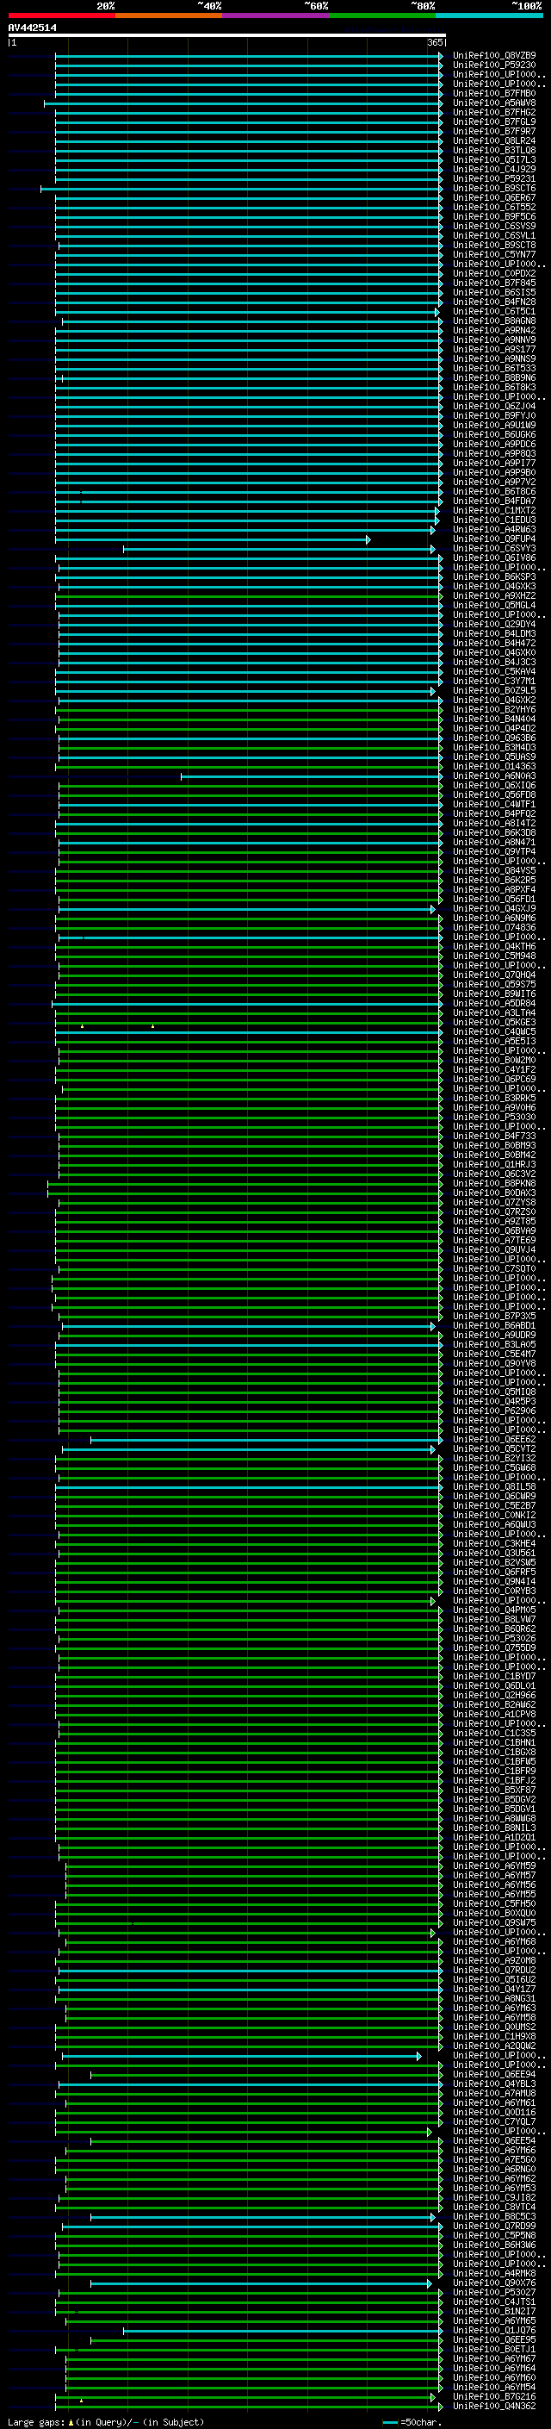Select hit UniRef100_B4FN28

coord(494,302)
